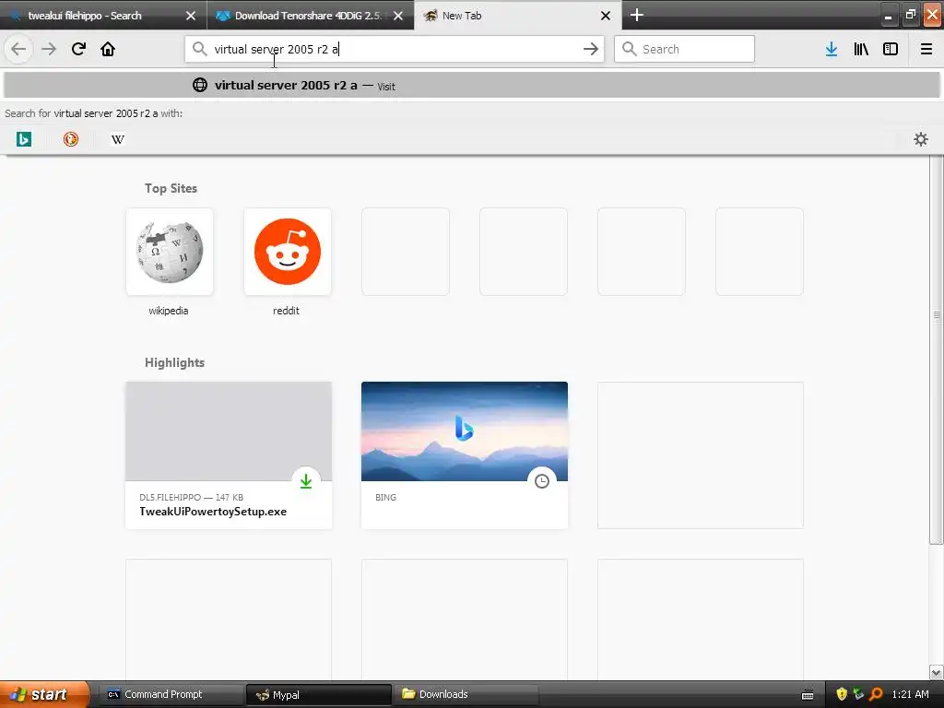This screenshot has height=708, width=944.
Task: Open the Library bookshelf icon
Action: coord(861,49)
